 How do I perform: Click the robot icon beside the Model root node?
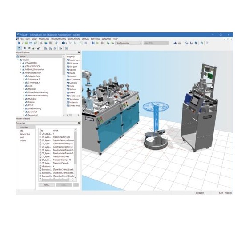tap(18, 56)
